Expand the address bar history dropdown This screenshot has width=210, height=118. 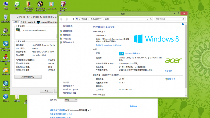[x=147, y=19]
